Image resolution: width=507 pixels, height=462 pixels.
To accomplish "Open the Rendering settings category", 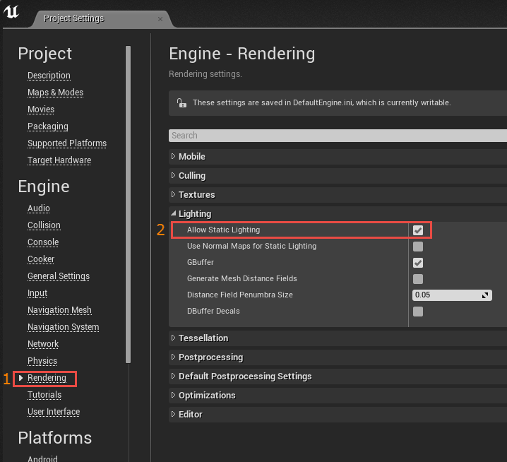I will click(x=47, y=378).
